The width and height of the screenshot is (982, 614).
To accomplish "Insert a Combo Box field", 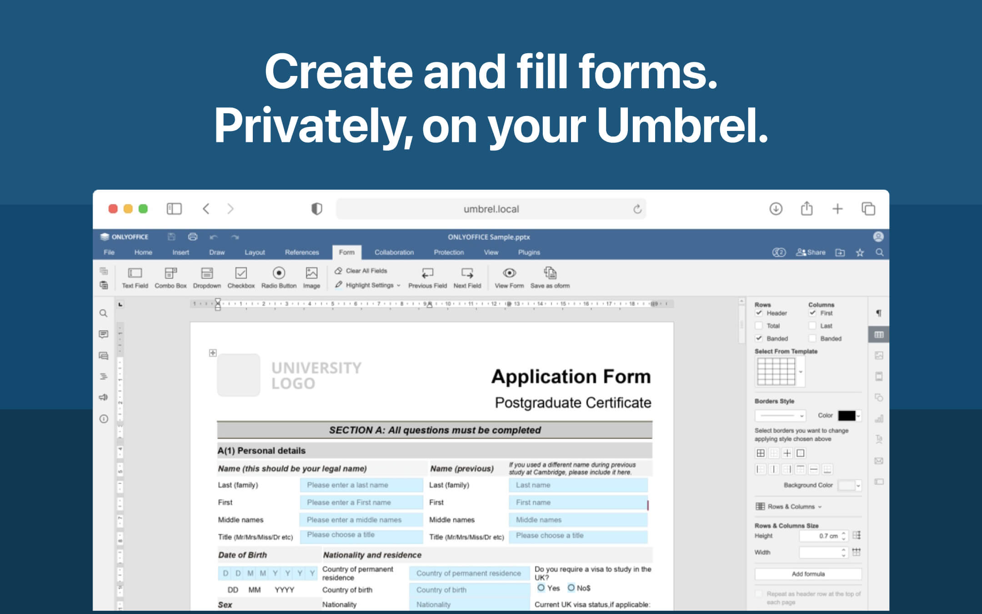I will (170, 277).
